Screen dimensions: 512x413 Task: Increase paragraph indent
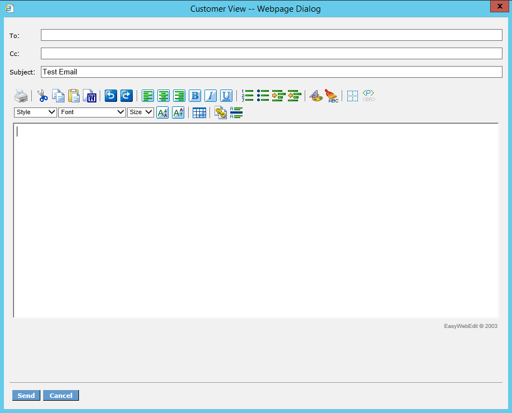278,96
